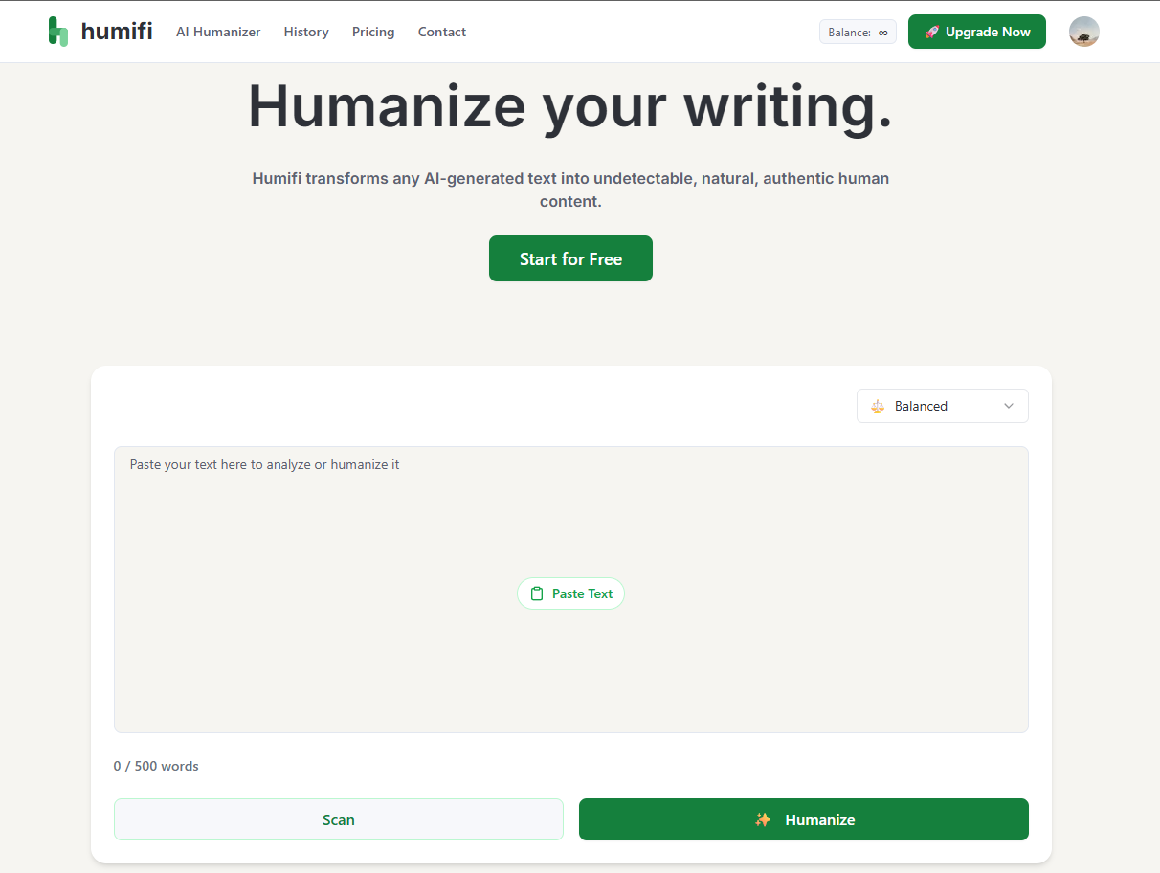This screenshot has width=1160, height=873.
Task: Click the Humanize button
Action: (804, 819)
